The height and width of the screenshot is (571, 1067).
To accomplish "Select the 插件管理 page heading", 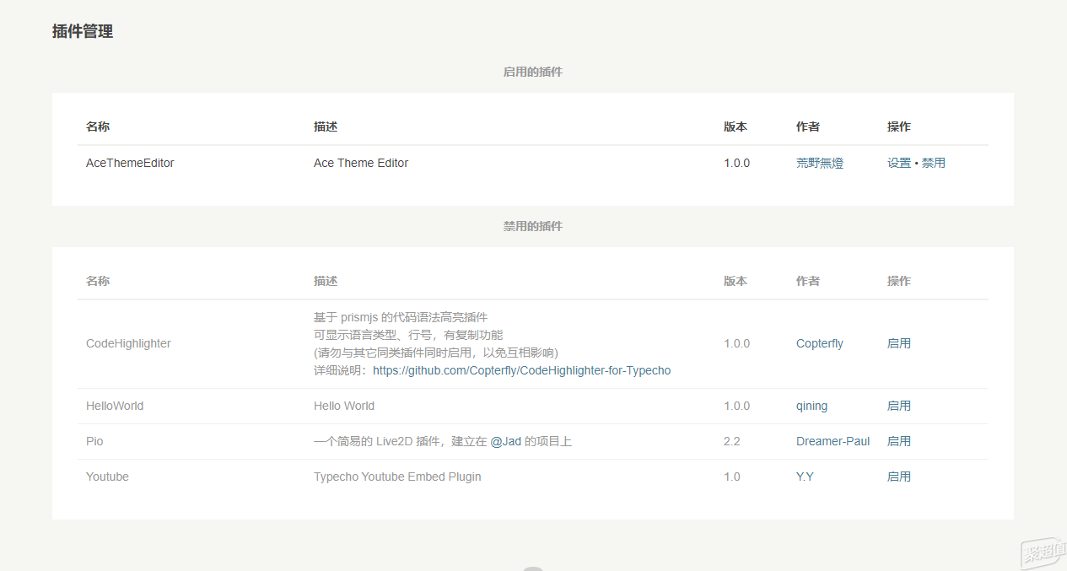I will [83, 32].
